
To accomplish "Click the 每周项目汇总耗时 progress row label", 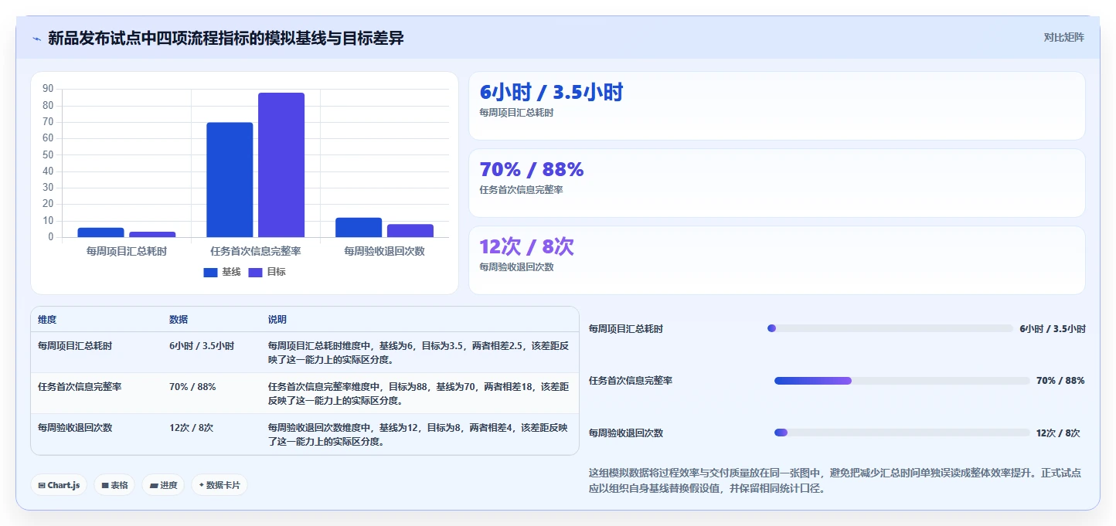I will coord(626,328).
